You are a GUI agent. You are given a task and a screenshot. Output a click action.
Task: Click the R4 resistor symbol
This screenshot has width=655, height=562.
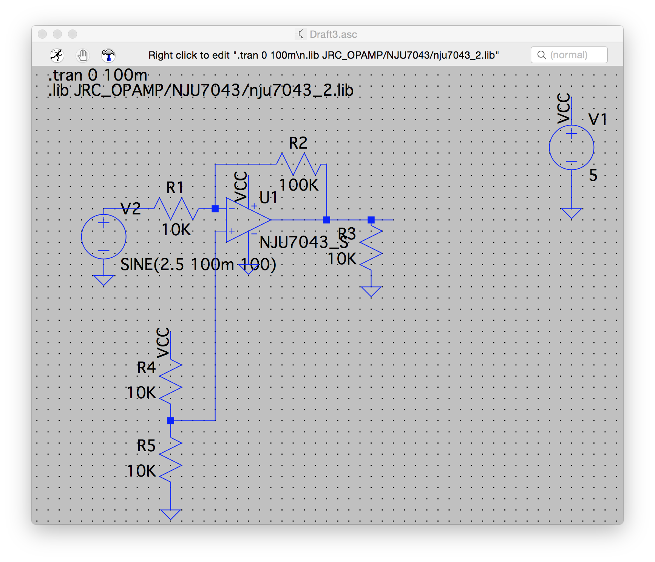click(x=171, y=381)
